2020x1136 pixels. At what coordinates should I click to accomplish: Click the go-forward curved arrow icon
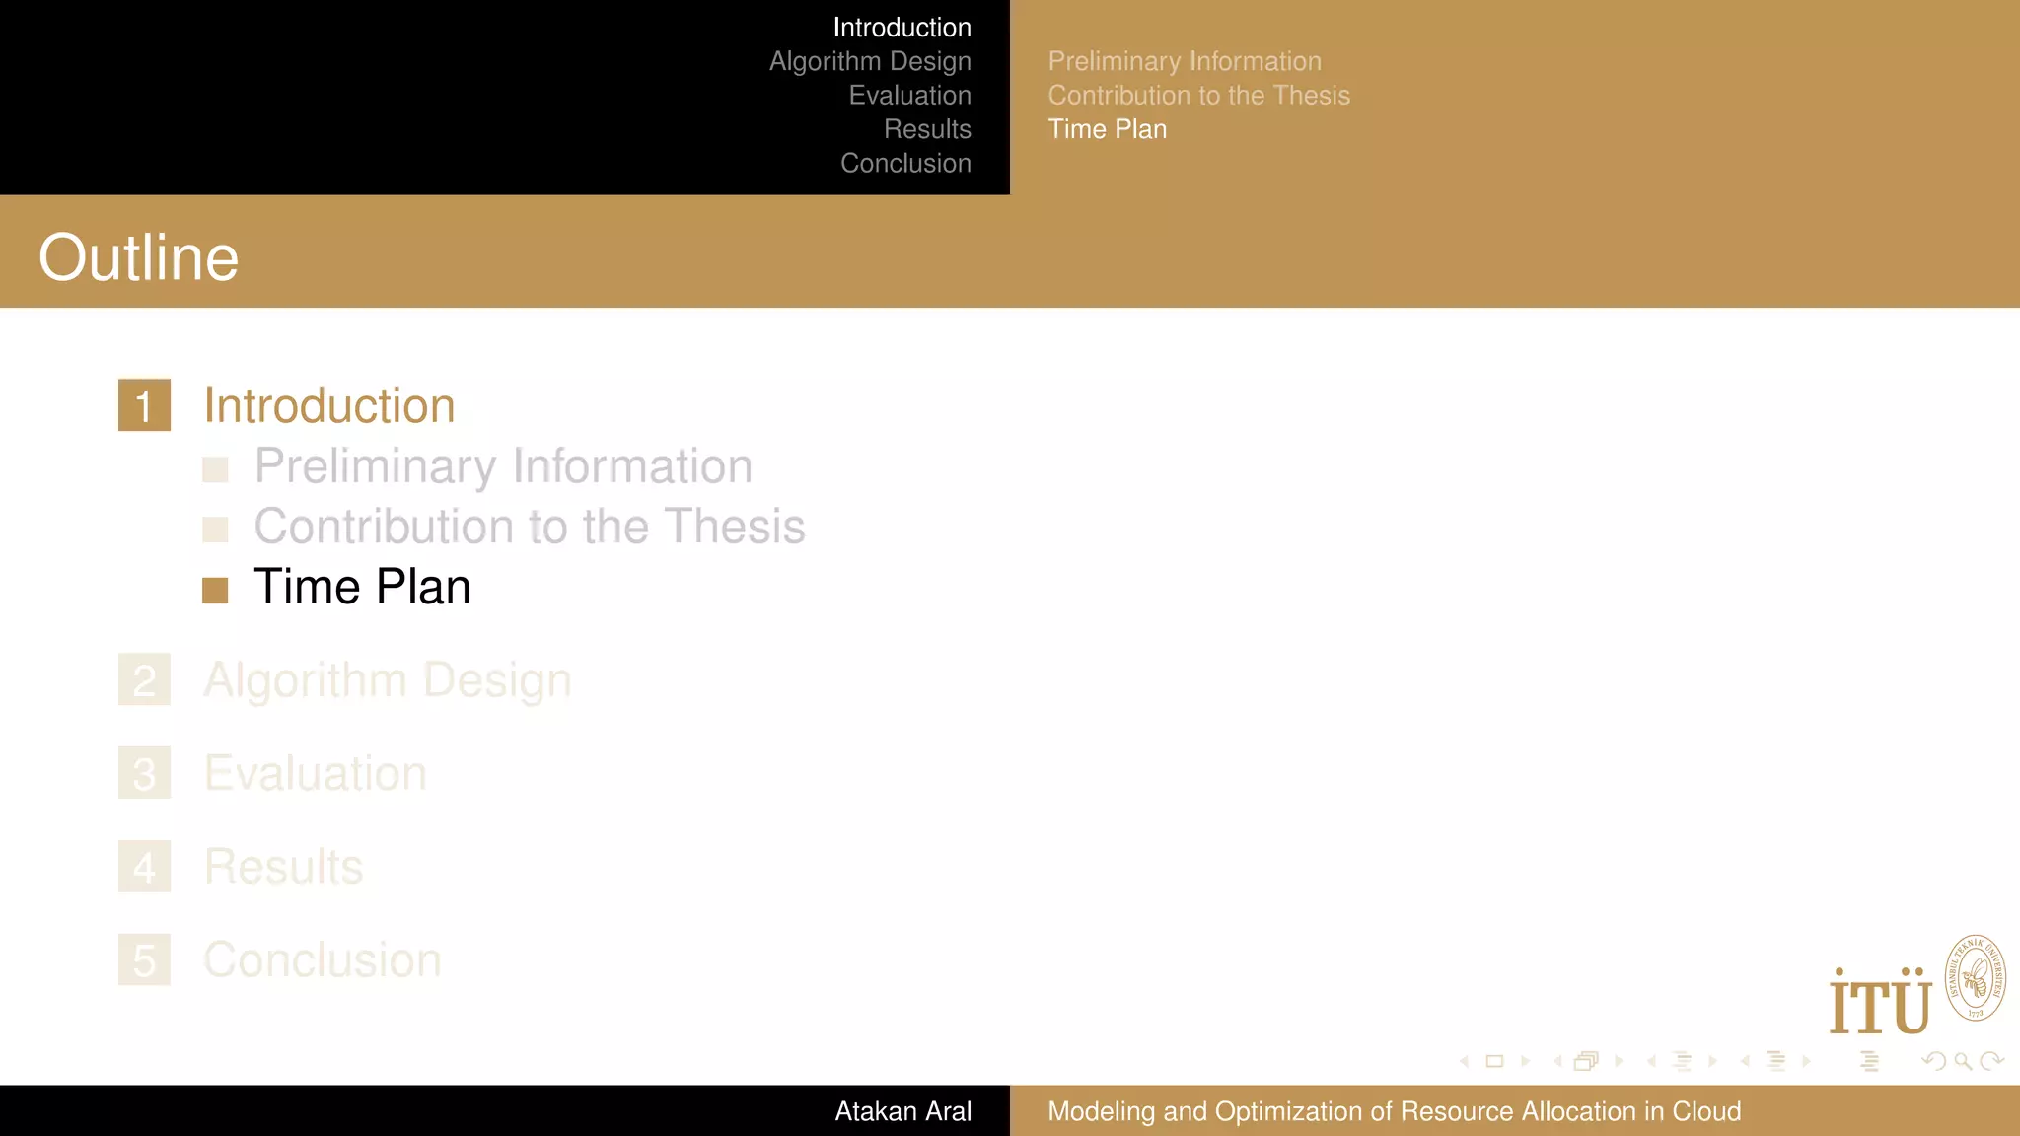1991,1061
